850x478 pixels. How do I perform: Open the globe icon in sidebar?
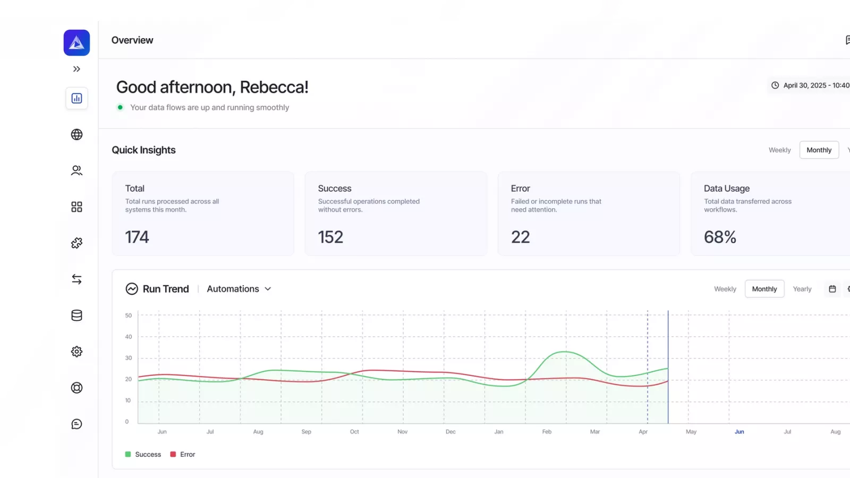point(76,134)
